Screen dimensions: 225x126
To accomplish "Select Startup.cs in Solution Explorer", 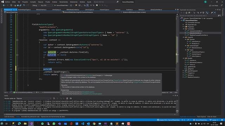I will pyautogui.click(x=191, y=75).
